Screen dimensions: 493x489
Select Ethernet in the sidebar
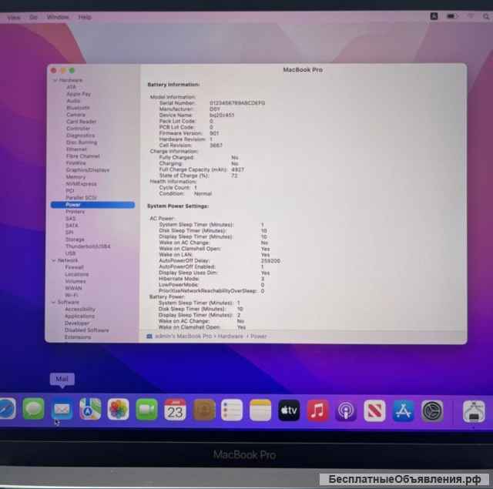(x=77, y=149)
